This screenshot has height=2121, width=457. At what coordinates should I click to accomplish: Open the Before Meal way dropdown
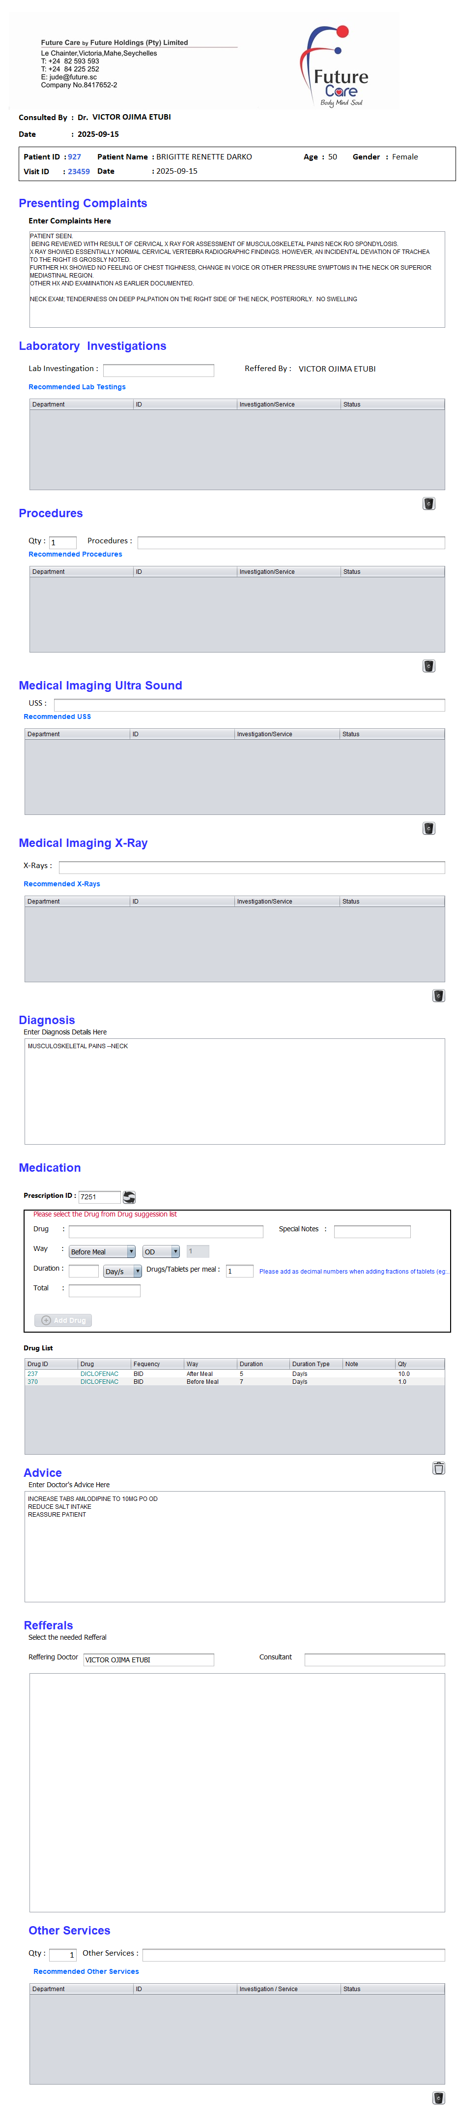102,1250
